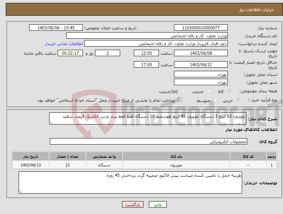
Task: Select the کالا radio button
Action: 229,91
